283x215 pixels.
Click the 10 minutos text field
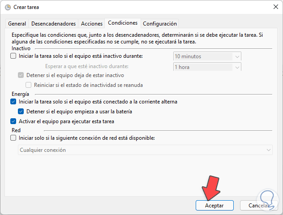pyautogui.click(x=202, y=56)
